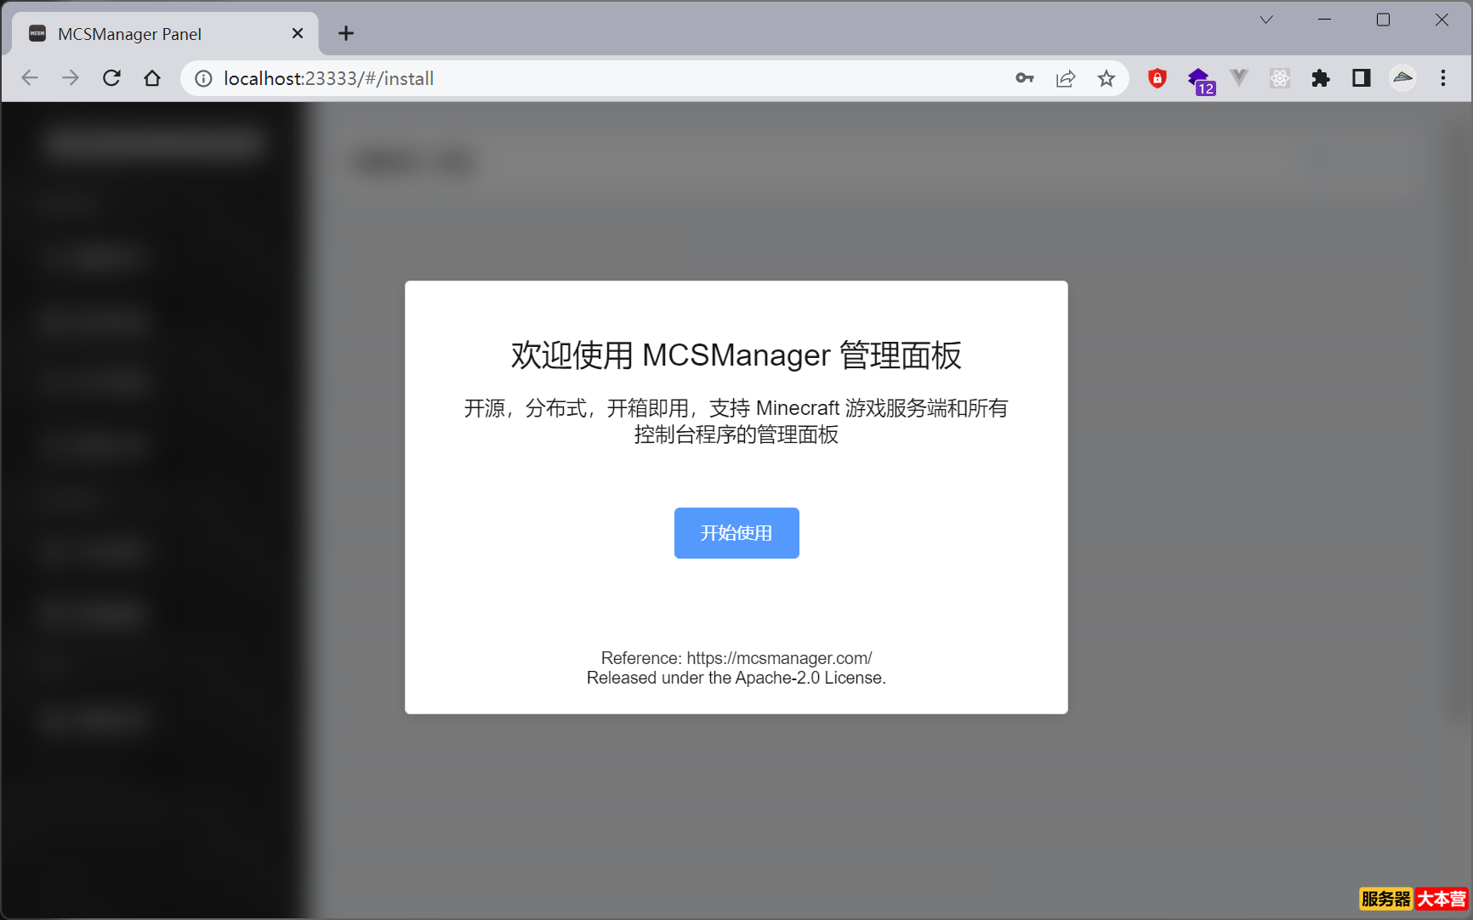Screen dimensions: 1473x920
Task: Open the Dark Reader extension icon
Action: 1362,77
